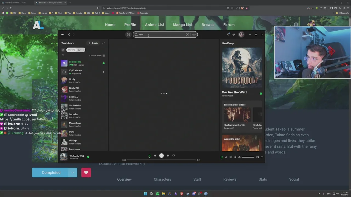
Task: Click the Completed status button
Action: (x=50, y=172)
